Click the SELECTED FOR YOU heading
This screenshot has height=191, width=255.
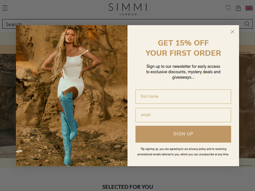tap(128, 187)
